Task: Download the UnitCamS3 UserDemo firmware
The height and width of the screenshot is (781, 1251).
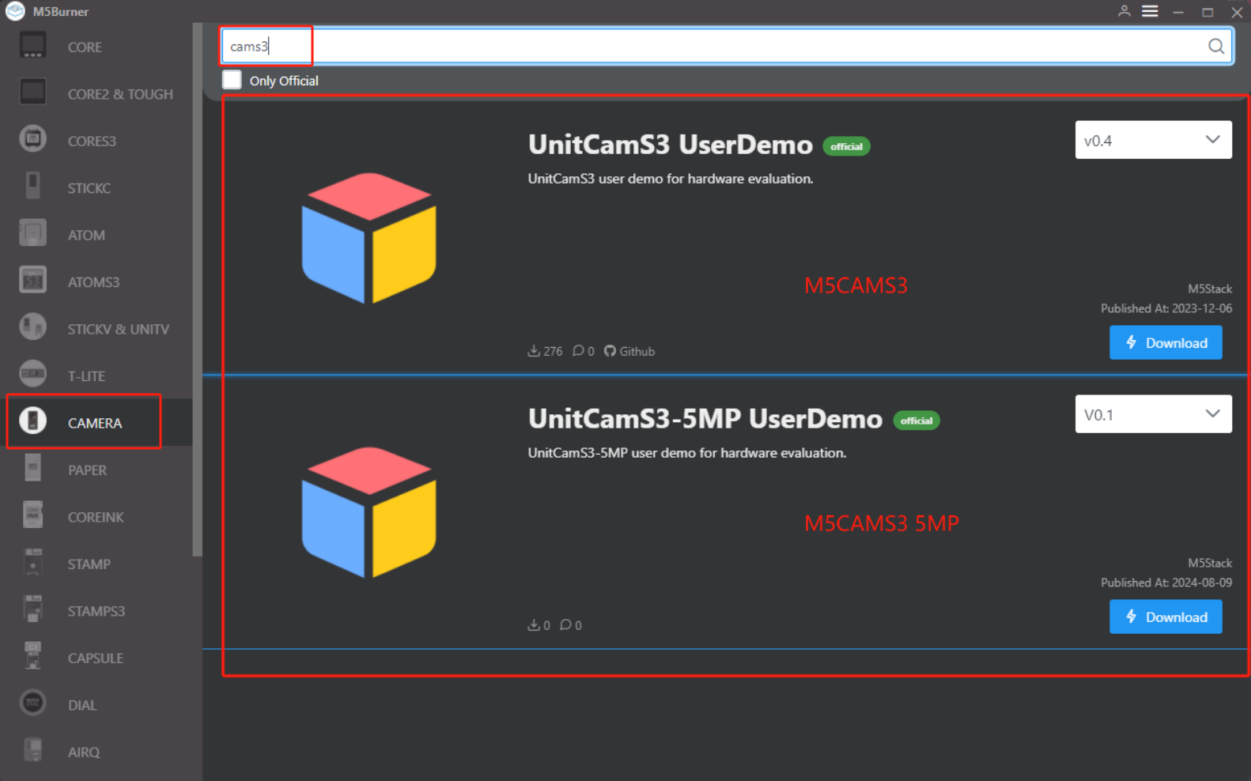Action: pyautogui.click(x=1166, y=342)
